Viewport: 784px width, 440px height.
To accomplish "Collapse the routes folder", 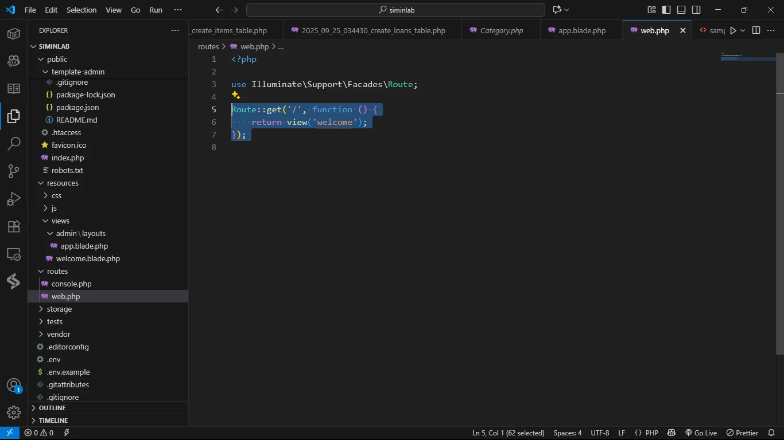I will point(57,271).
